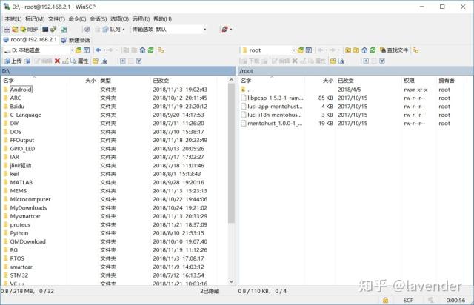Image resolution: width=474 pixels, height=305 pixels.
Task: Click the local directory tree icon
Action: [161, 50]
